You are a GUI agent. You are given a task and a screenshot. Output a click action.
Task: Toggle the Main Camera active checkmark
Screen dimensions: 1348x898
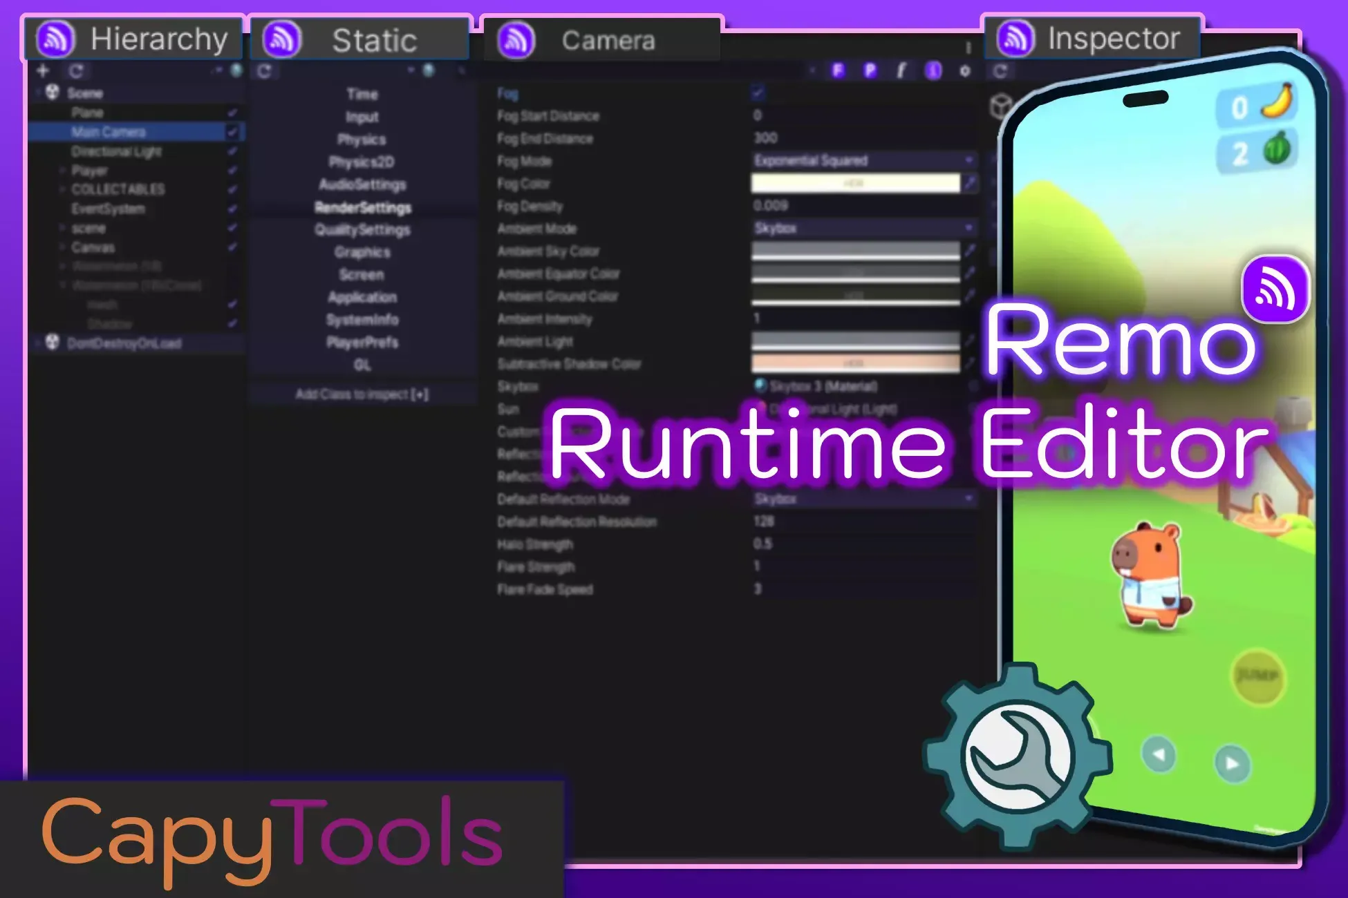pyautogui.click(x=232, y=131)
